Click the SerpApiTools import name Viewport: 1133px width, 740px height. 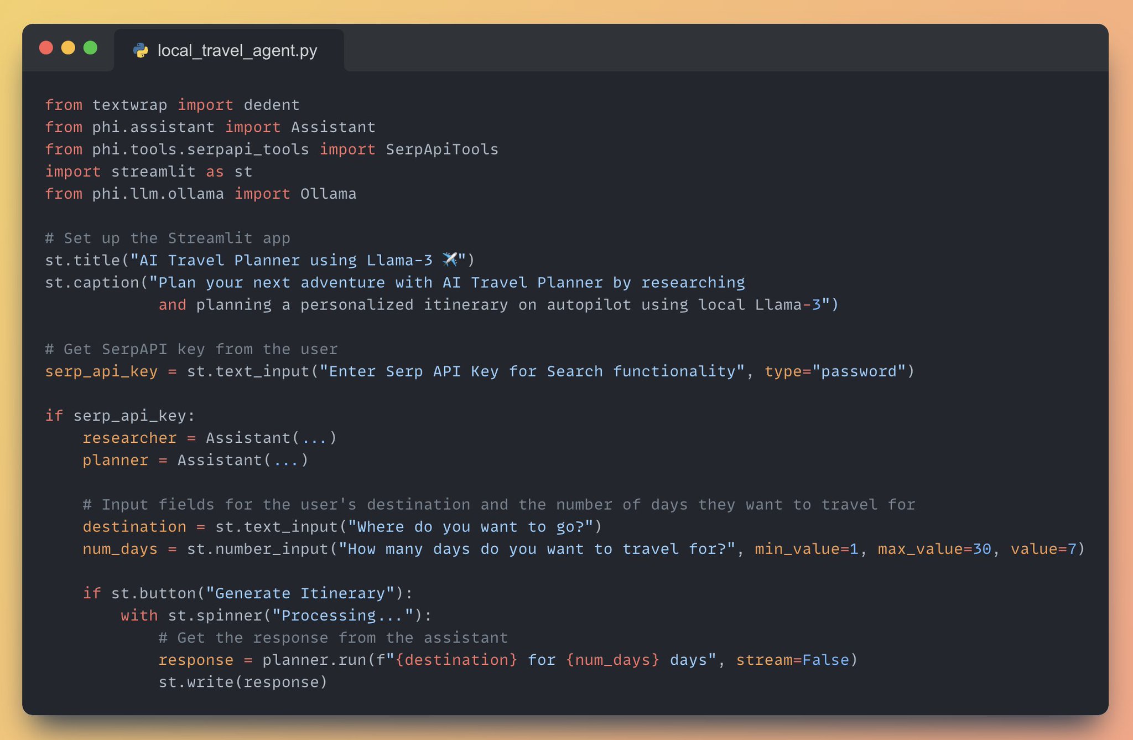point(442,149)
